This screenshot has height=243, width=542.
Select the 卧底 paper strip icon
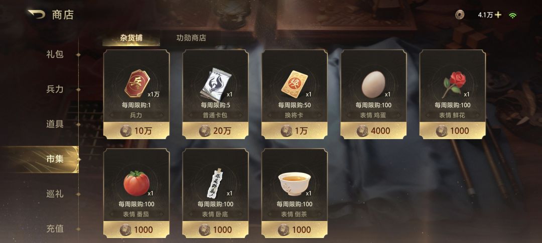(x=216, y=183)
